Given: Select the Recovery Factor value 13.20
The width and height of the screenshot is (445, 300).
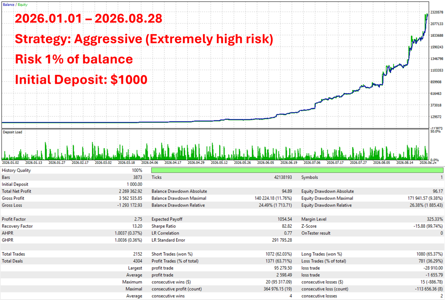Looking at the screenshot, I should 137,226.
